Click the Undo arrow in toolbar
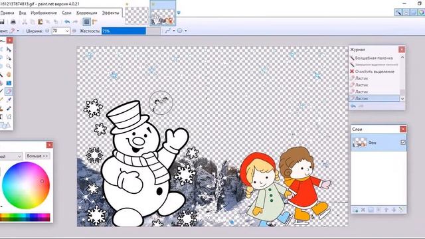 pos(67,22)
